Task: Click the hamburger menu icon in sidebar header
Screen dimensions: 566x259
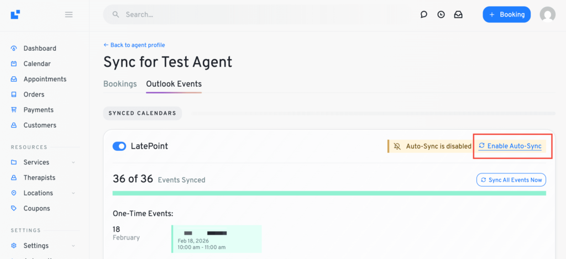Action: coord(69,14)
